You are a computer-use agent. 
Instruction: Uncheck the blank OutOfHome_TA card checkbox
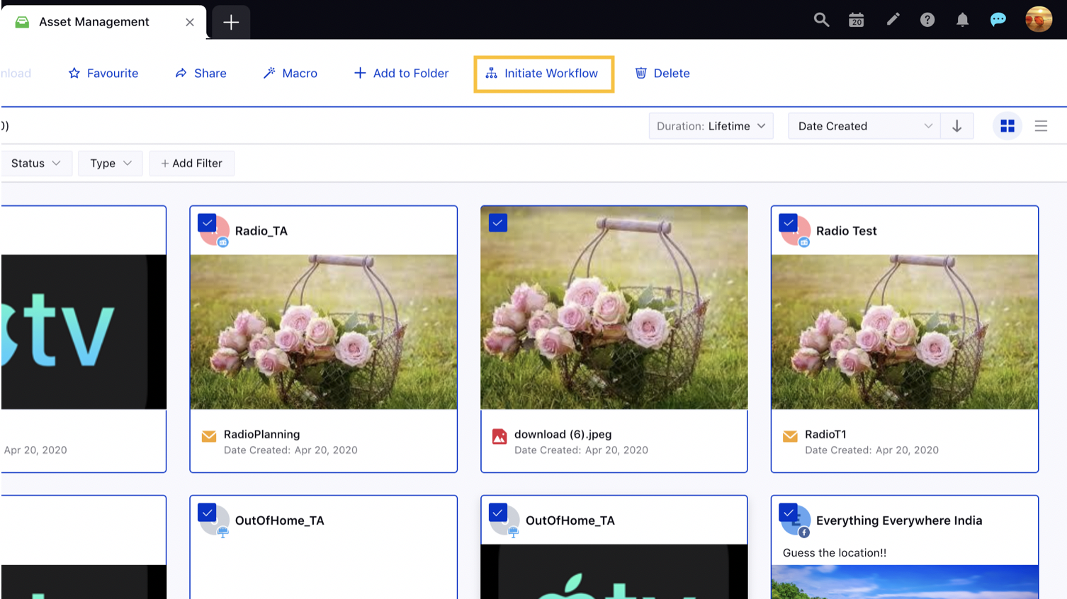pyautogui.click(x=207, y=512)
